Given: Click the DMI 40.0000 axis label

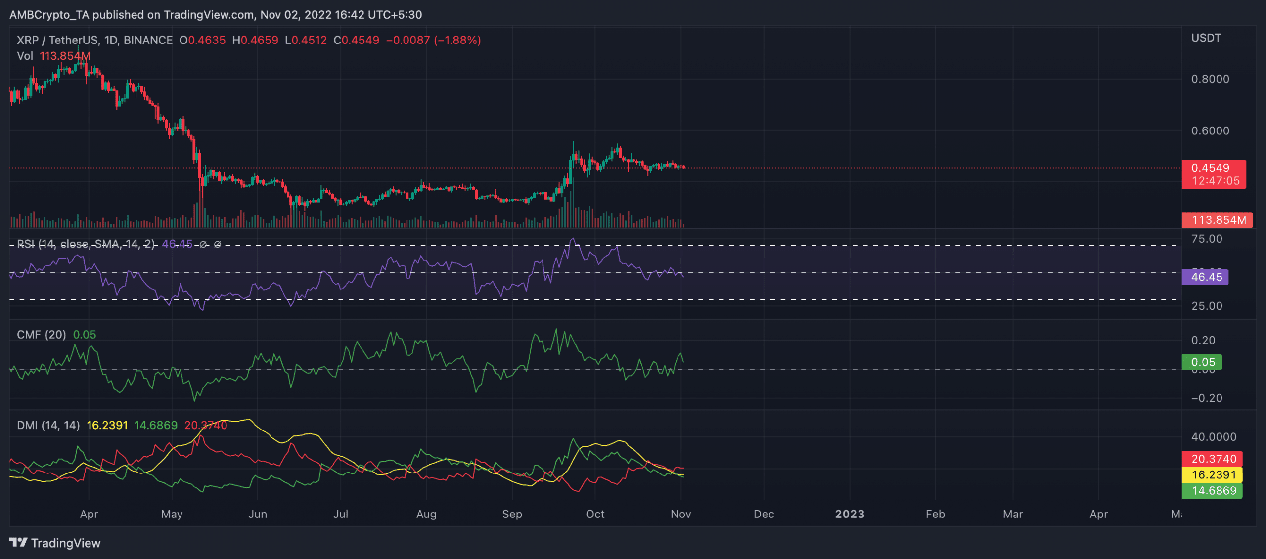Looking at the screenshot, I should (1214, 437).
